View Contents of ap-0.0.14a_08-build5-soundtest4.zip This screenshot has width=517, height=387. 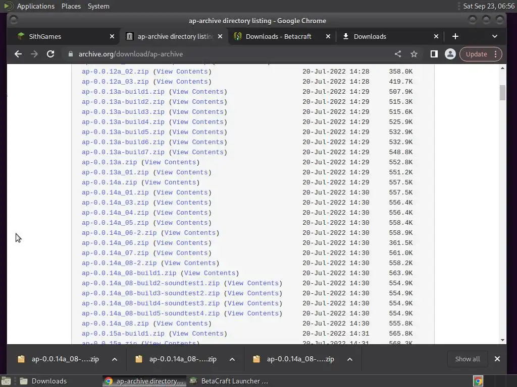pyautogui.click(x=253, y=313)
